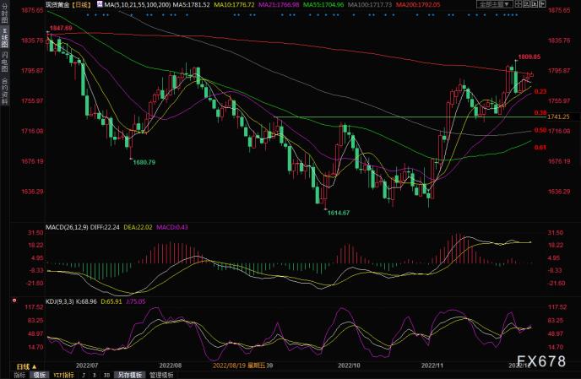Click the 1614.67 low price label
This screenshot has width=581, height=379.
(339, 213)
